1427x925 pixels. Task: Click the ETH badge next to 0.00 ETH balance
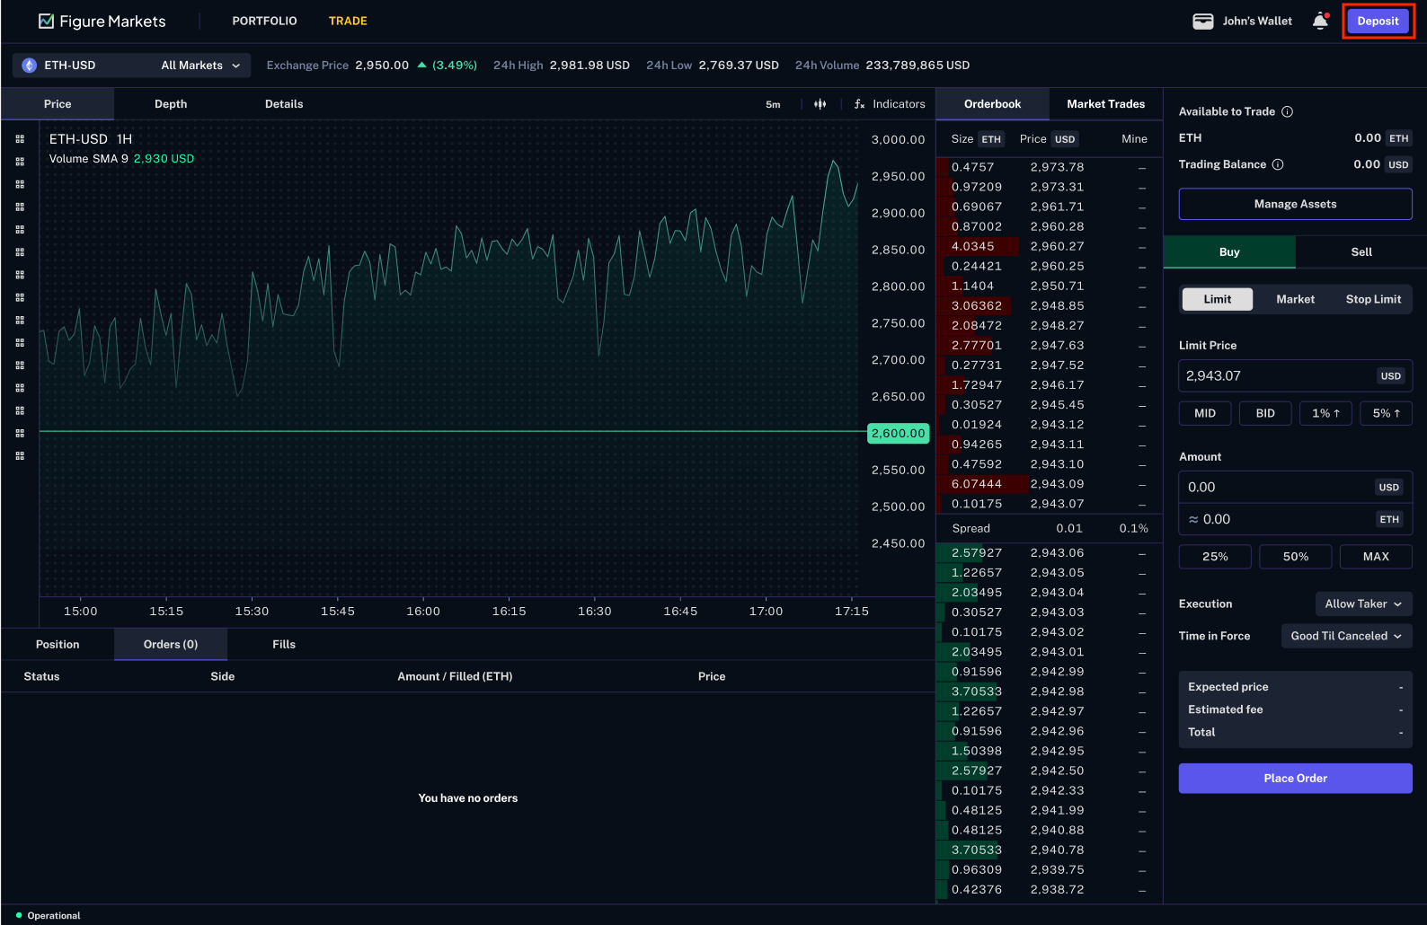tap(1398, 138)
